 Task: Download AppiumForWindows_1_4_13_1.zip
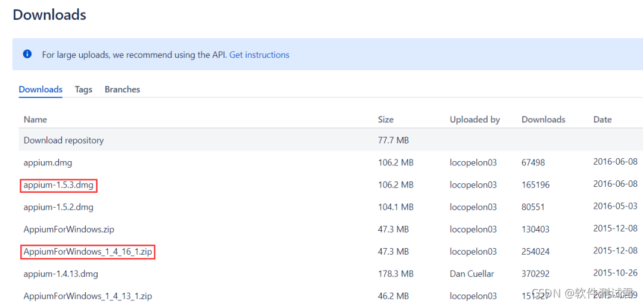88,296
